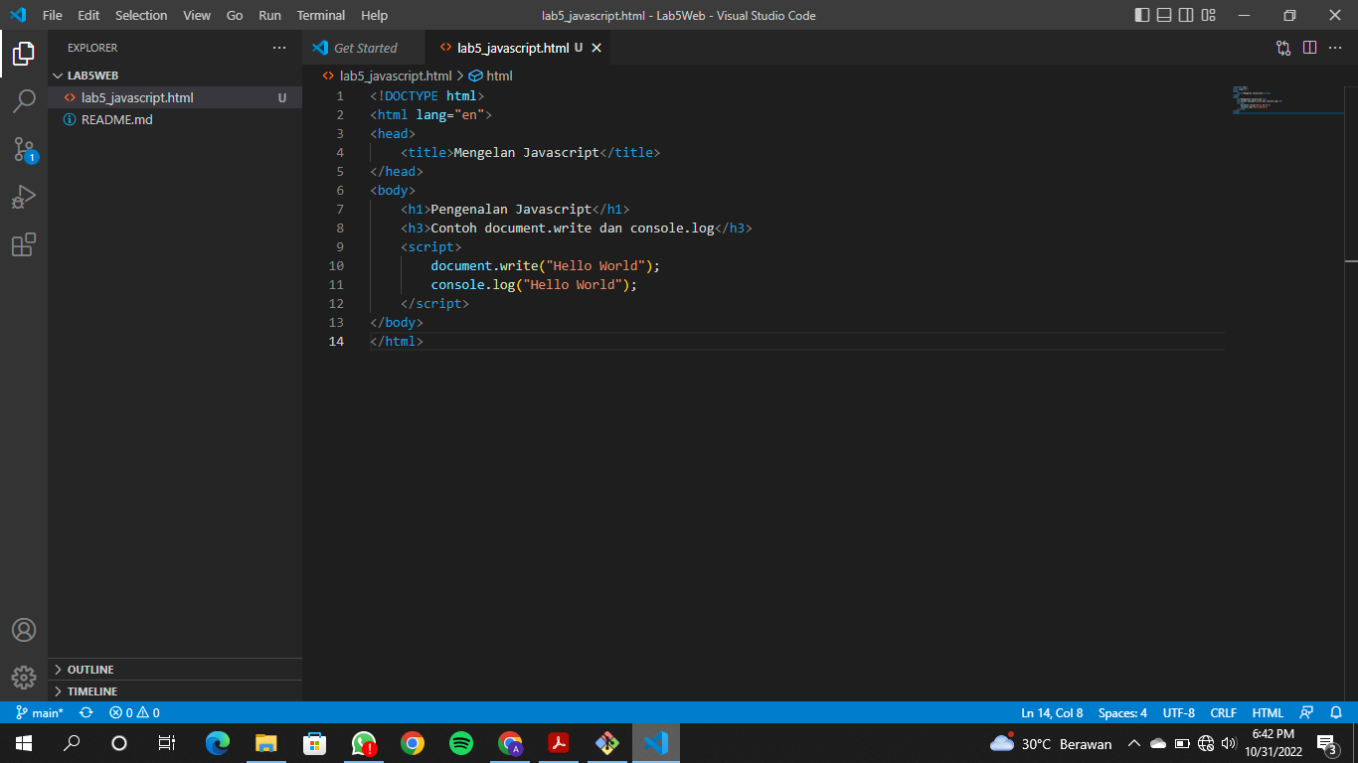Change encoding via UTF-8
1358x763 pixels.
pos(1179,712)
